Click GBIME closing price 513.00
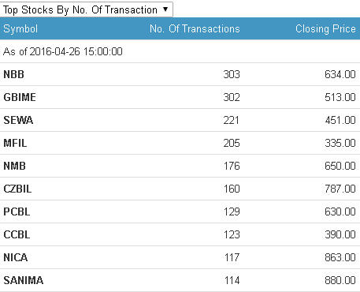This screenshot has height=292, width=360. tap(340, 97)
